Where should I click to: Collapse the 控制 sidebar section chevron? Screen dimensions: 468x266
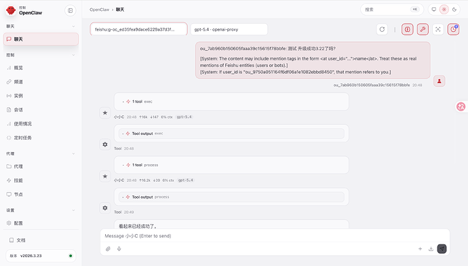(73, 55)
